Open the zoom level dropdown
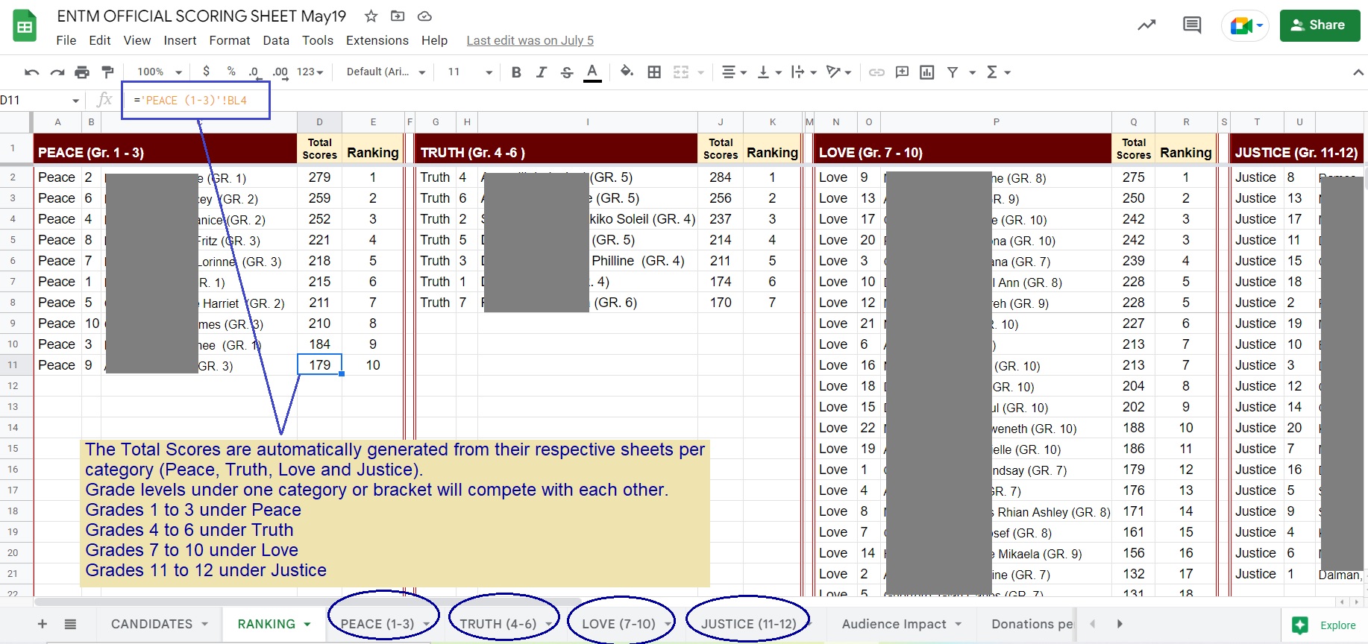The image size is (1368, 644). pos(160,72)
